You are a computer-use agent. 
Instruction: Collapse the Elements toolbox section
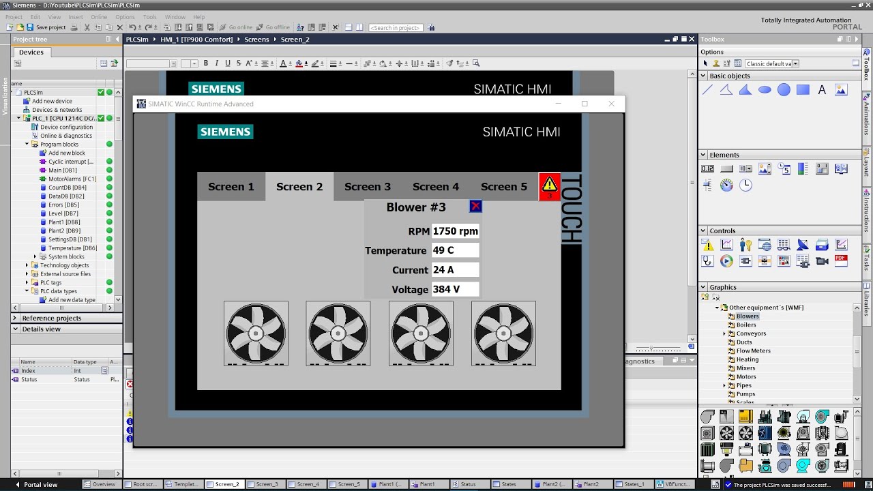pos(704,155)
